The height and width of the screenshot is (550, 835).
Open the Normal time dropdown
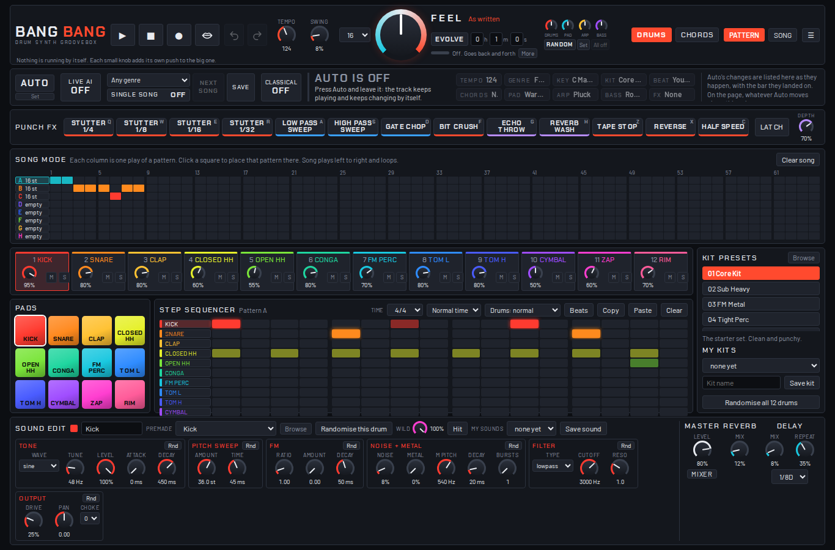click(x=454, y=310)
